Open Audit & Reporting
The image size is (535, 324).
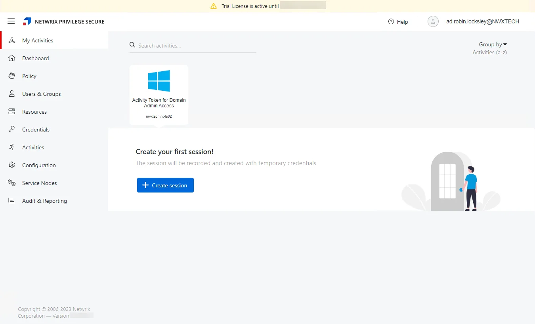54,201
